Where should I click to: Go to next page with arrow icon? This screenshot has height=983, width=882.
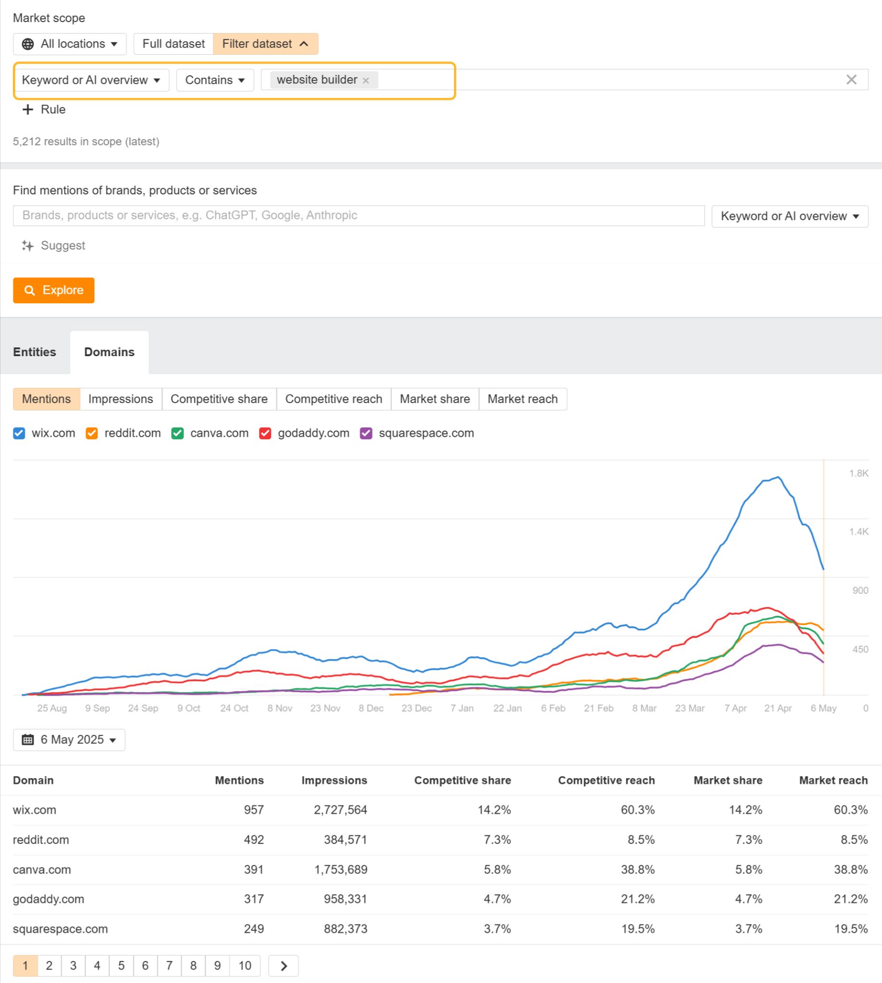tap(283, 966)
